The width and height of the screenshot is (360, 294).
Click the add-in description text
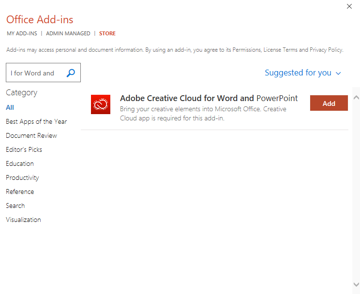203,113
